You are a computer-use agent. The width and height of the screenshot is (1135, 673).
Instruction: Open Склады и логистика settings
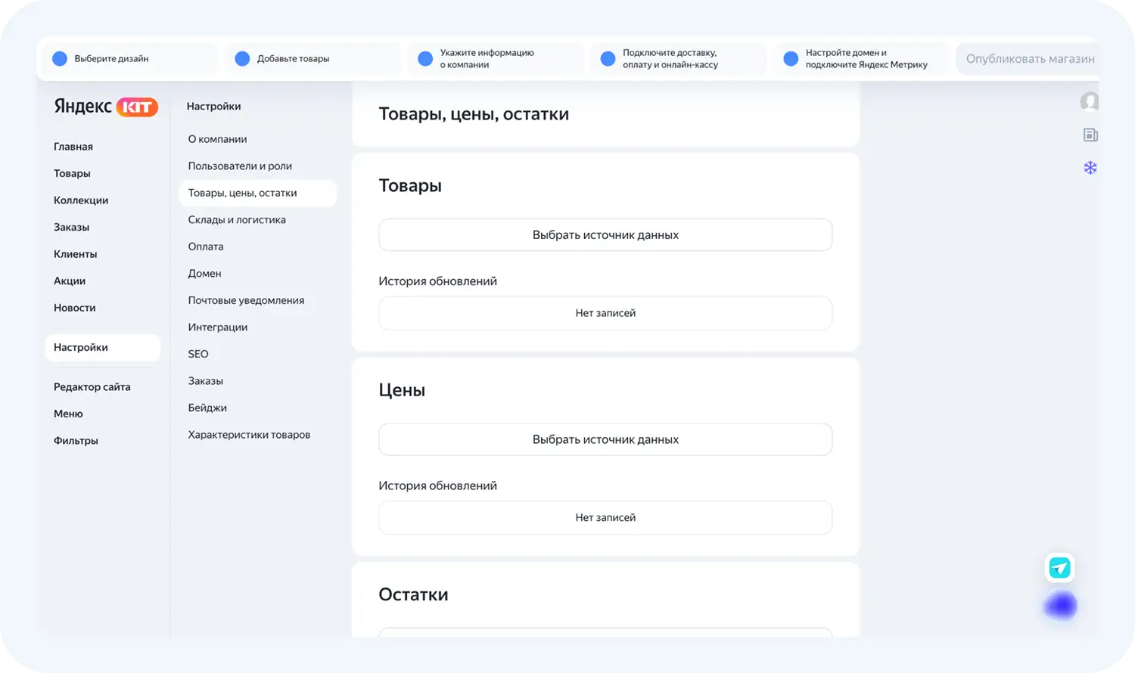tap(237, 220)
